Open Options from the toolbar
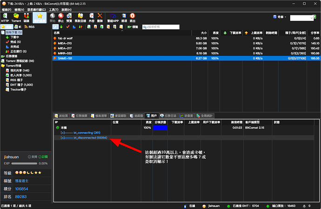The image size is (321, 209). click(x=124, y=18)
